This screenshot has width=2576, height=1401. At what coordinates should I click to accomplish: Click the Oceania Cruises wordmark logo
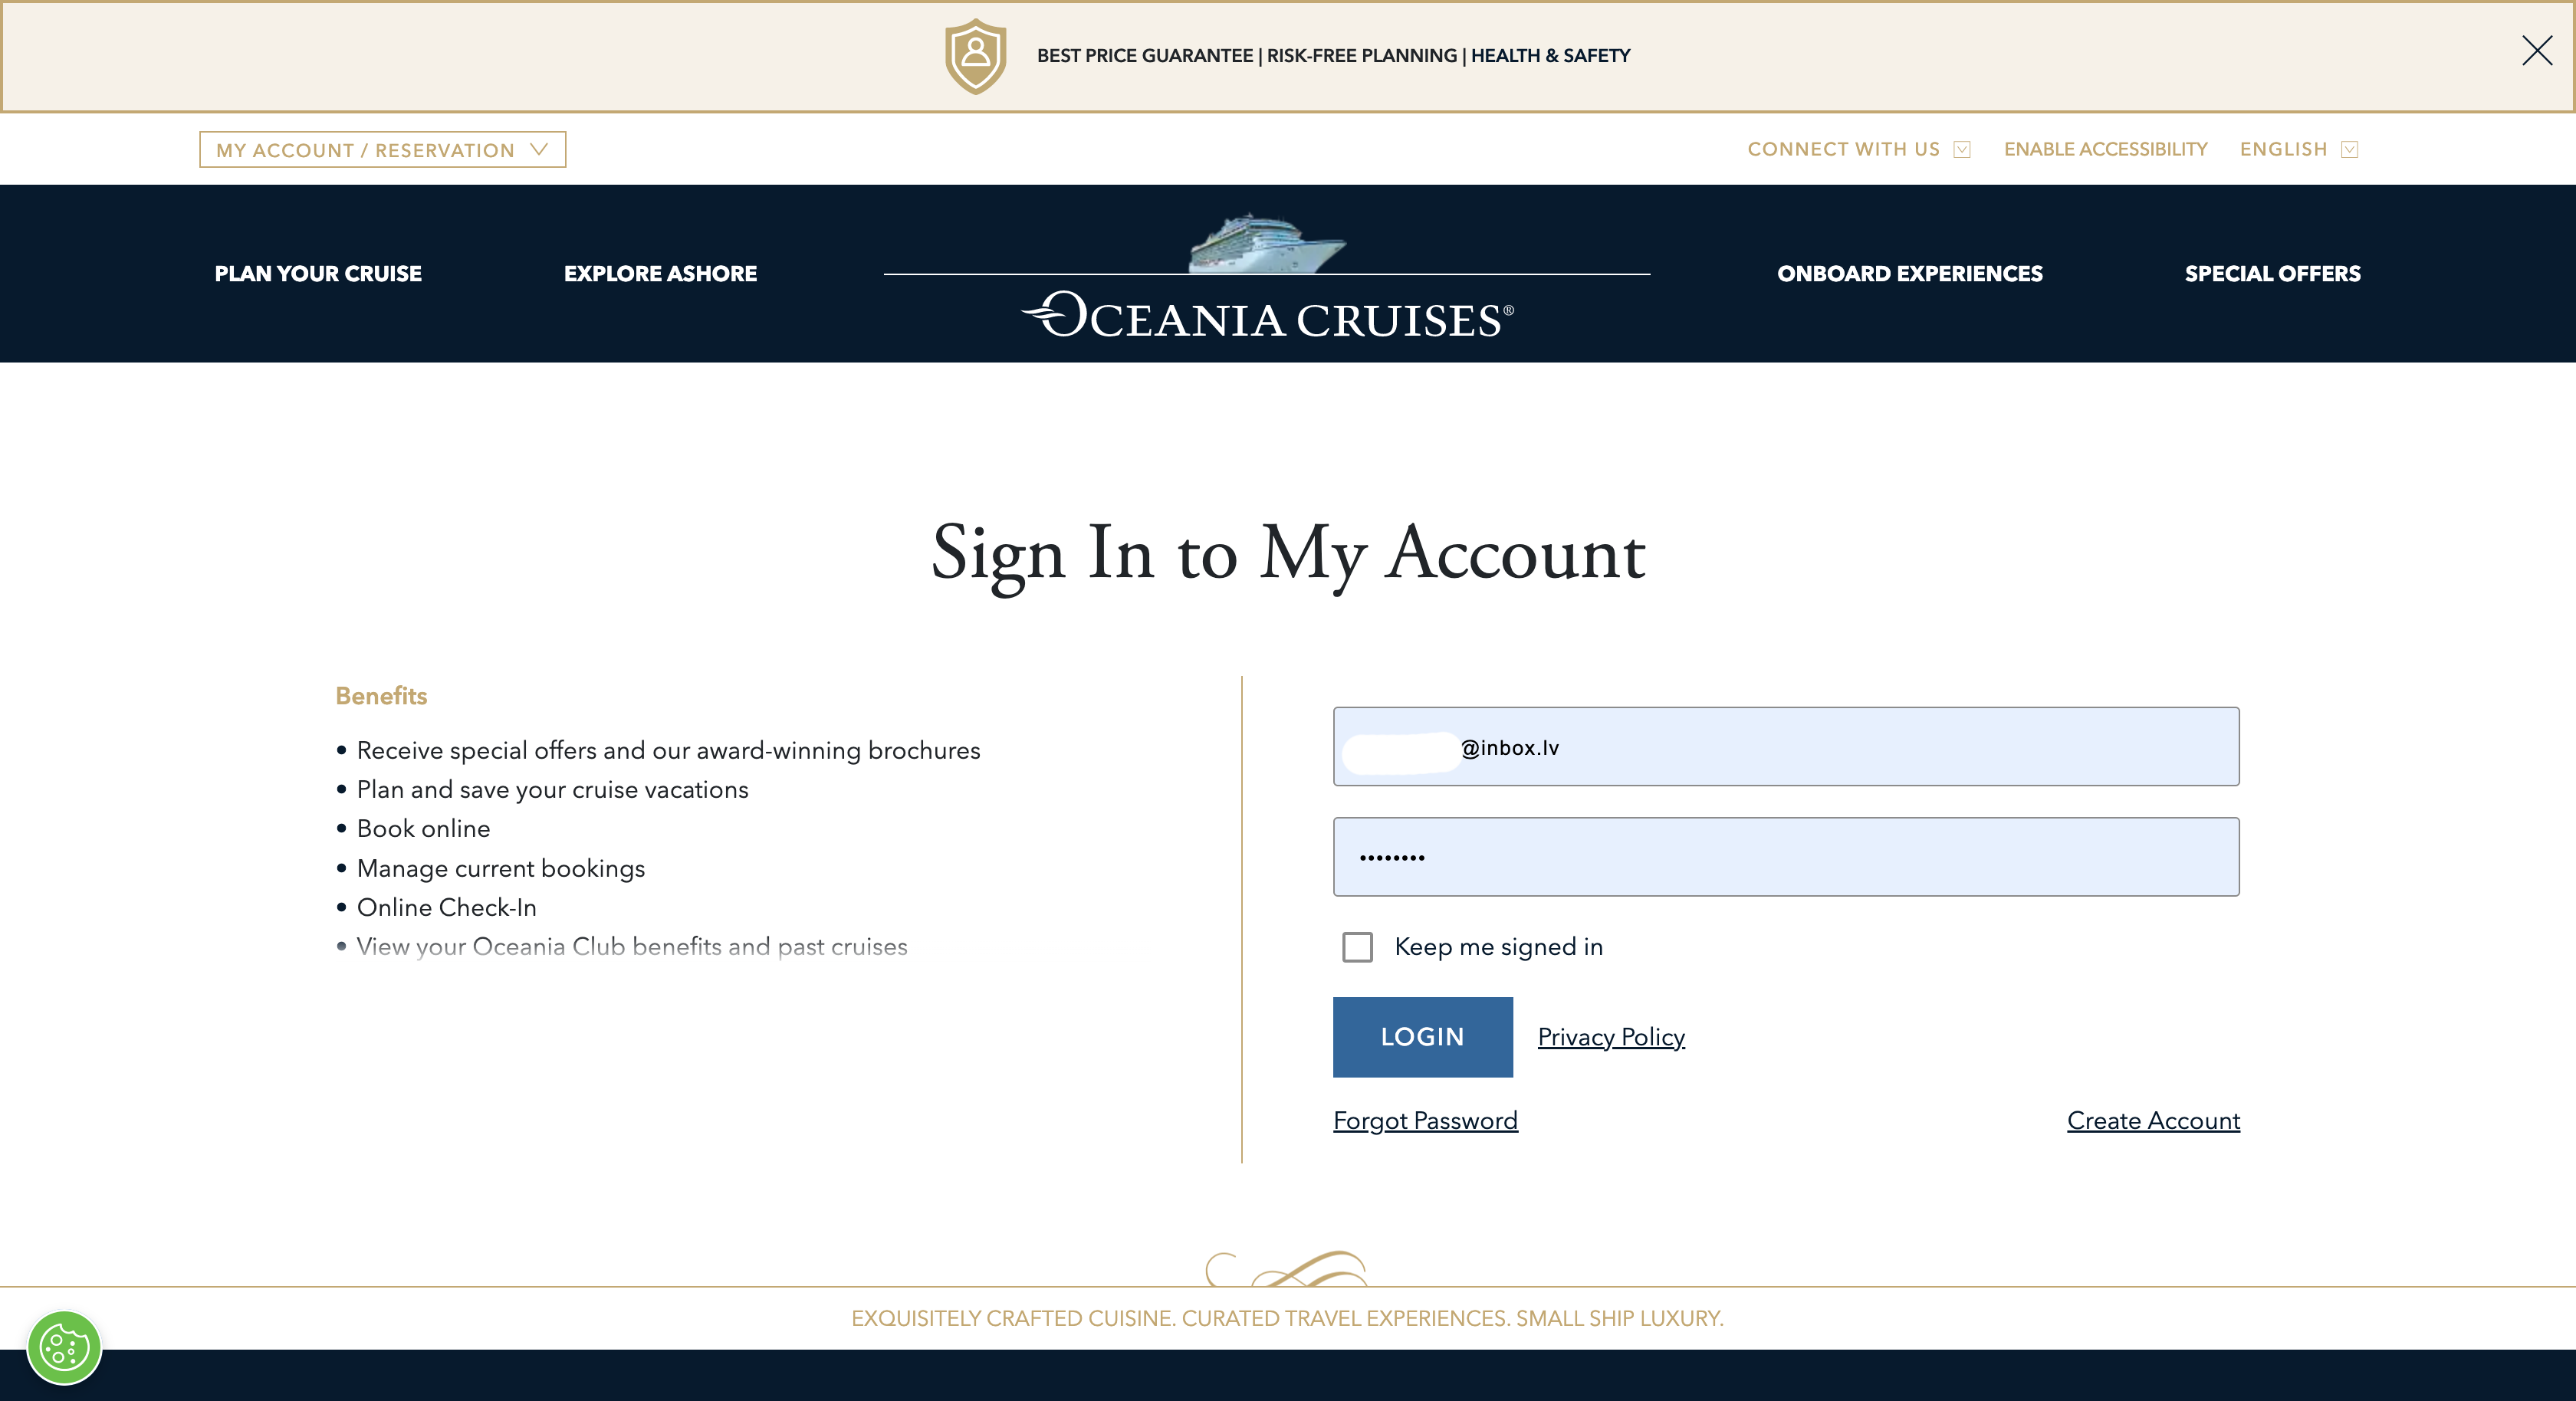1267,316
